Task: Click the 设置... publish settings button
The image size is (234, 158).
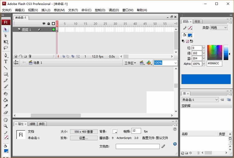Action: point(84,138)
